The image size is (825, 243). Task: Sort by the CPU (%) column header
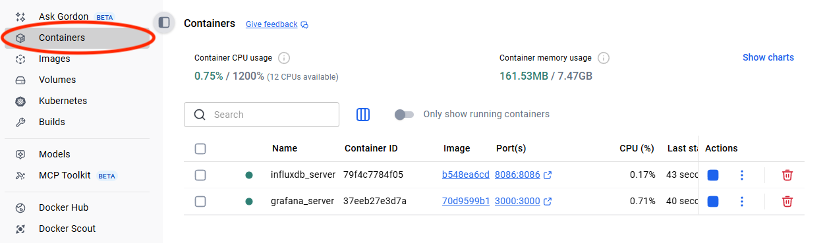pos(637,148)
